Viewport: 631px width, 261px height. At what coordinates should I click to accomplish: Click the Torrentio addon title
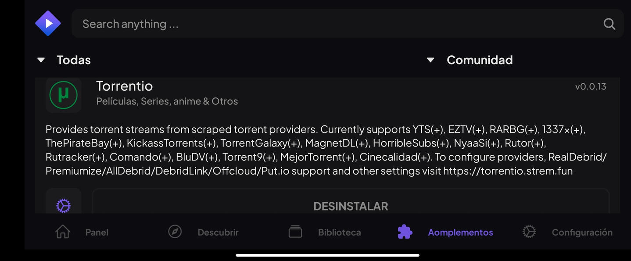coord(124,86)
